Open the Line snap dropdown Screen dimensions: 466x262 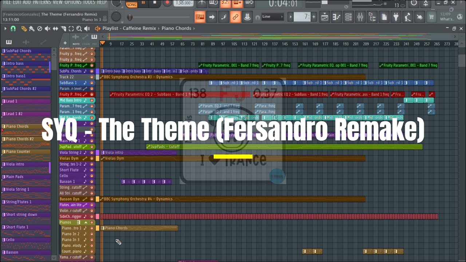273,17
